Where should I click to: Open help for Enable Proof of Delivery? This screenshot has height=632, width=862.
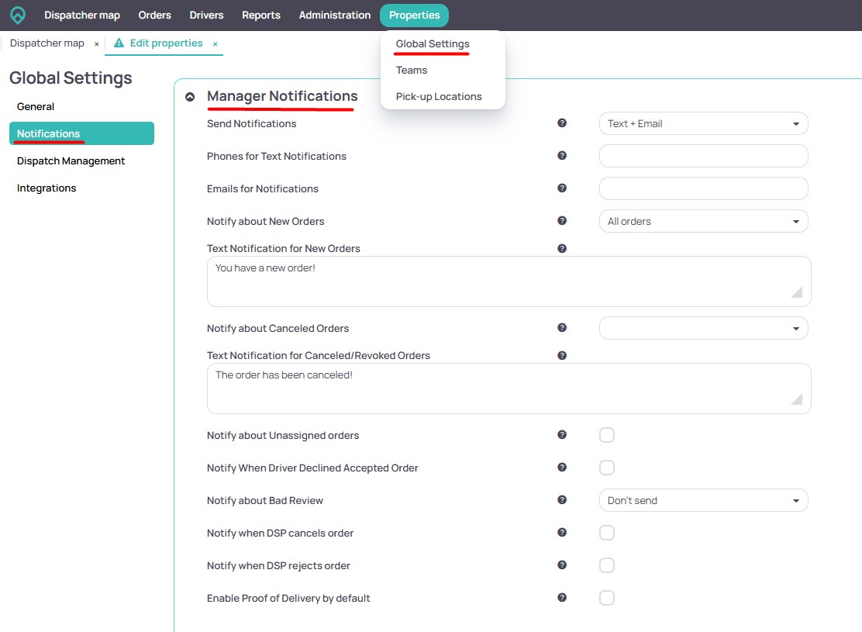point(562,597)
